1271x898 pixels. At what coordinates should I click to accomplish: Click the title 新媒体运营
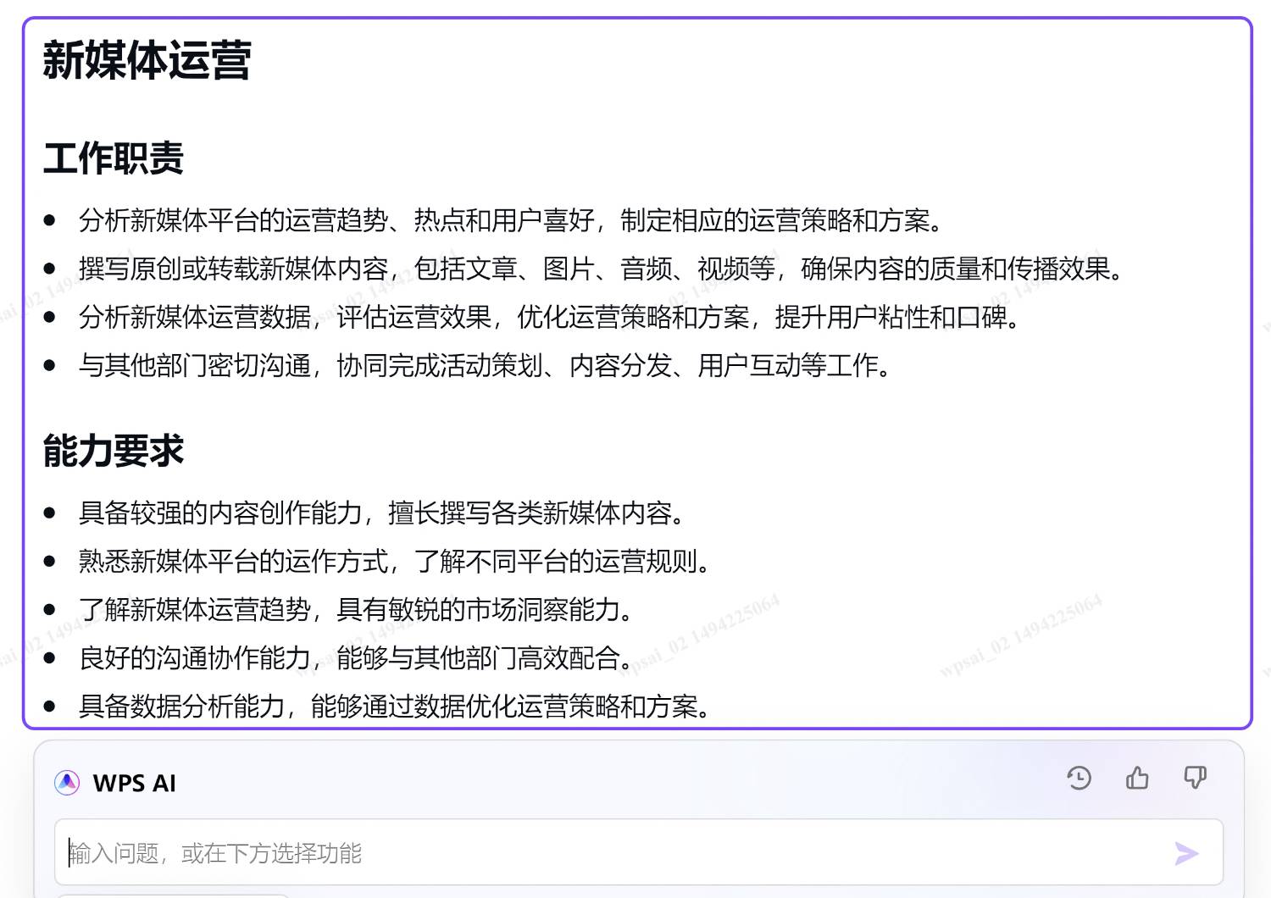147,61
